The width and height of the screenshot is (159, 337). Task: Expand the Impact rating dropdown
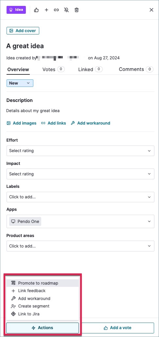point(80,174)
